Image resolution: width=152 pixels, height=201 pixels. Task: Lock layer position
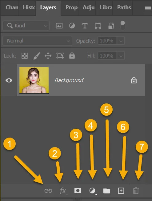pos(48,56)
